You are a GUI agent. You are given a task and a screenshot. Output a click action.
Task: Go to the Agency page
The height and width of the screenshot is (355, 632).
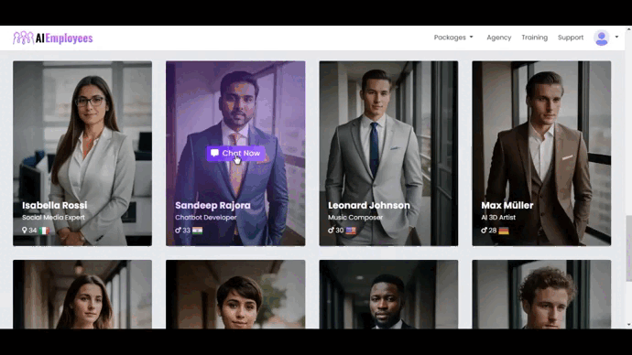pos(498,38)
